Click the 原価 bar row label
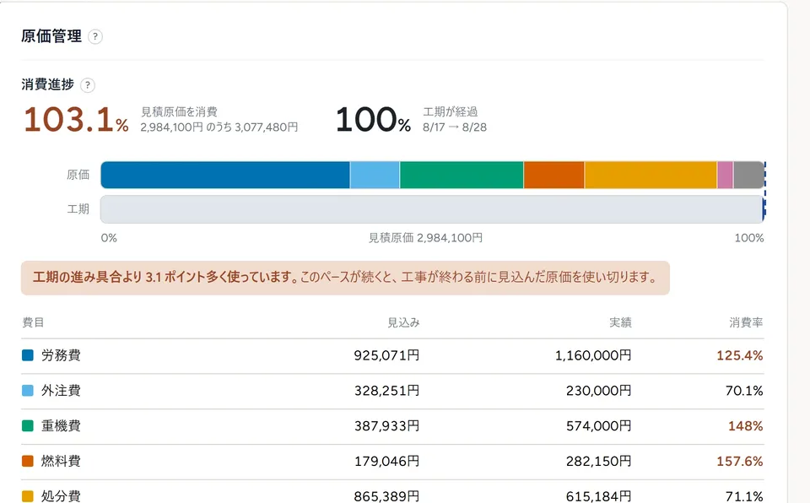This screenshot has width=810, height=503. point(78,175)
